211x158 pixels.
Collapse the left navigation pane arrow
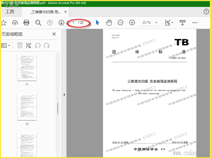pyautogui.click(x=64, y=95)
